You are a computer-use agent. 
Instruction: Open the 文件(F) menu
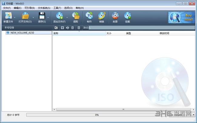coord(7,8)
